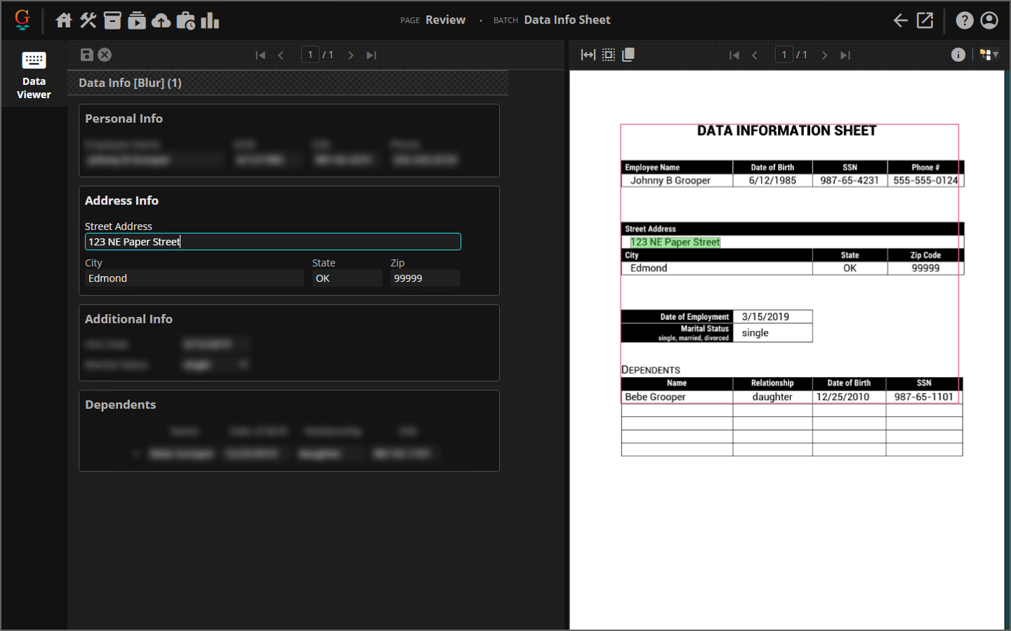The height and width of the screenshot is (631, 1011).
Task: Focus the State field containing OK
Action: click(x=348, y=278)
